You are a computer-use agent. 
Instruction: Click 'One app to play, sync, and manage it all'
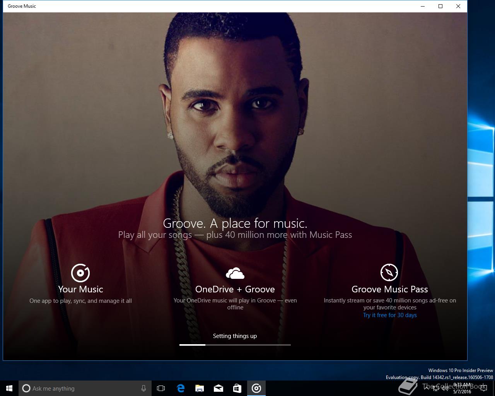point(80,301)
